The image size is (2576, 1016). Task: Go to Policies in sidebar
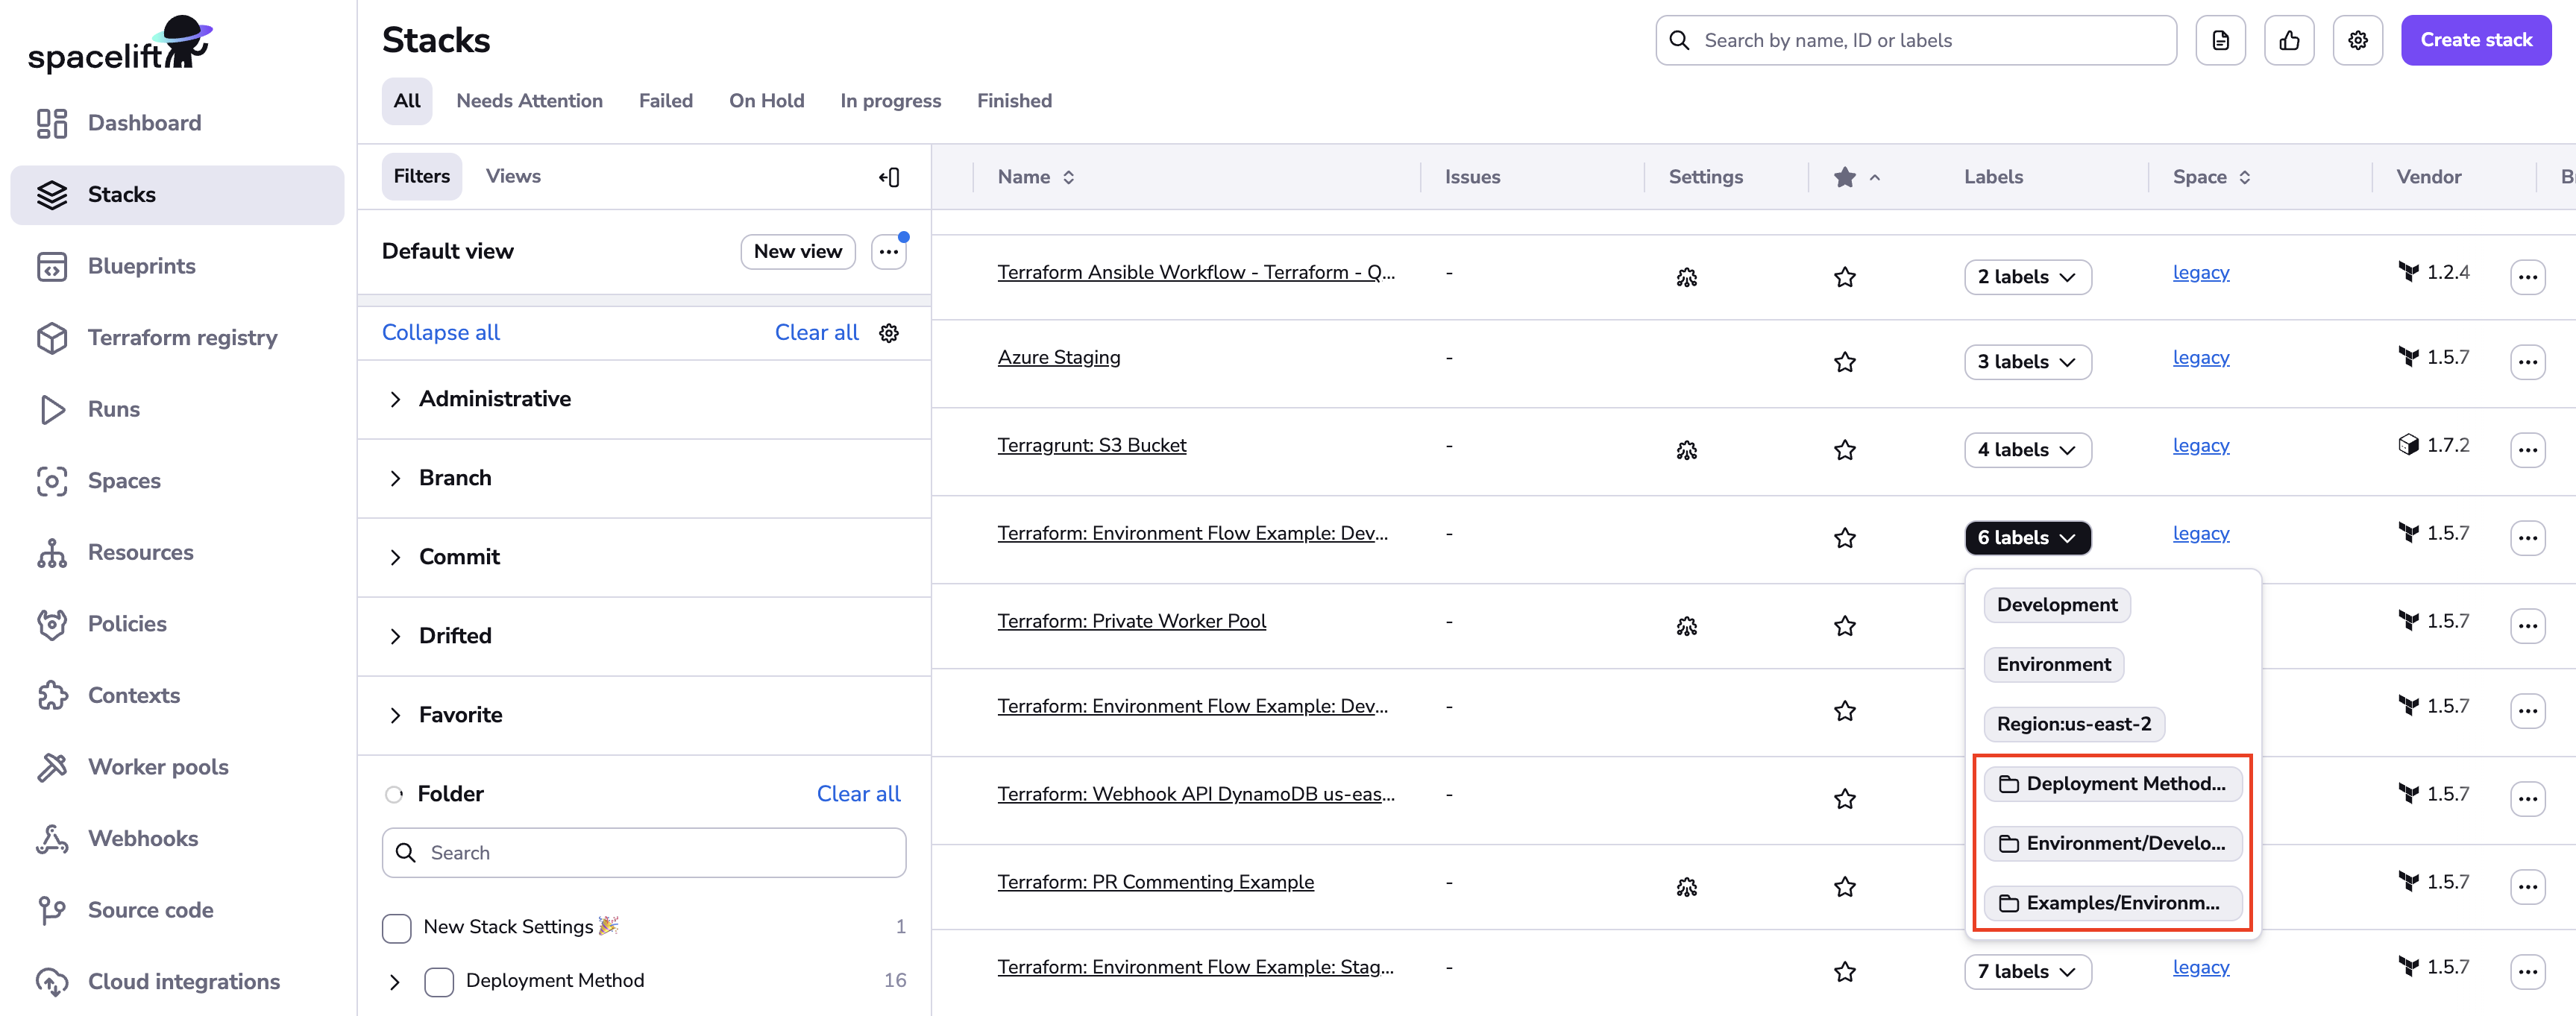tap(127, 623)
